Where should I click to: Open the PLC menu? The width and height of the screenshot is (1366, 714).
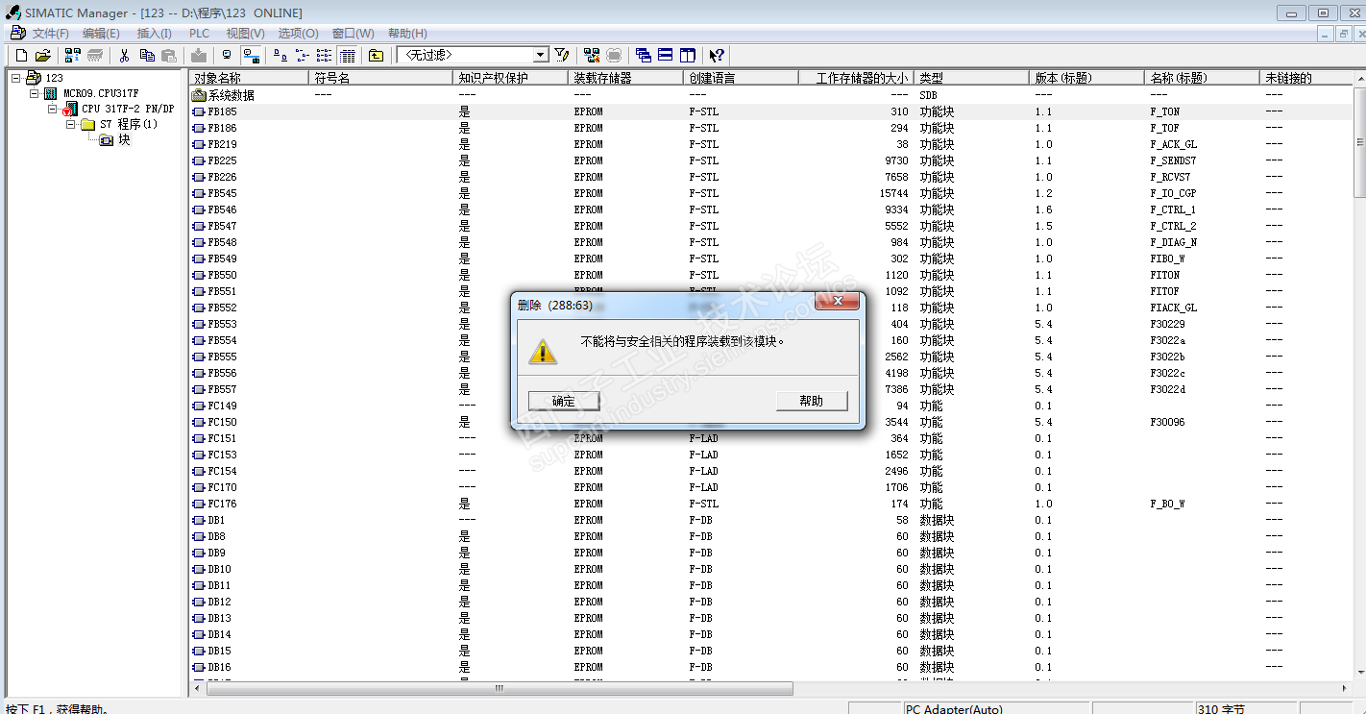pos(199,34)
